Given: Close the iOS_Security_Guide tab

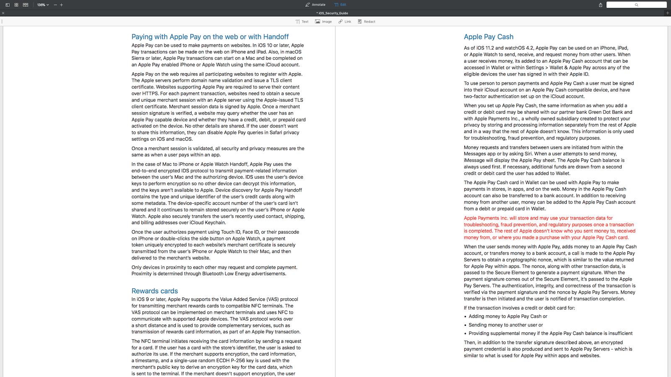Looking at the screenshot, I should [x=3, y=13].
